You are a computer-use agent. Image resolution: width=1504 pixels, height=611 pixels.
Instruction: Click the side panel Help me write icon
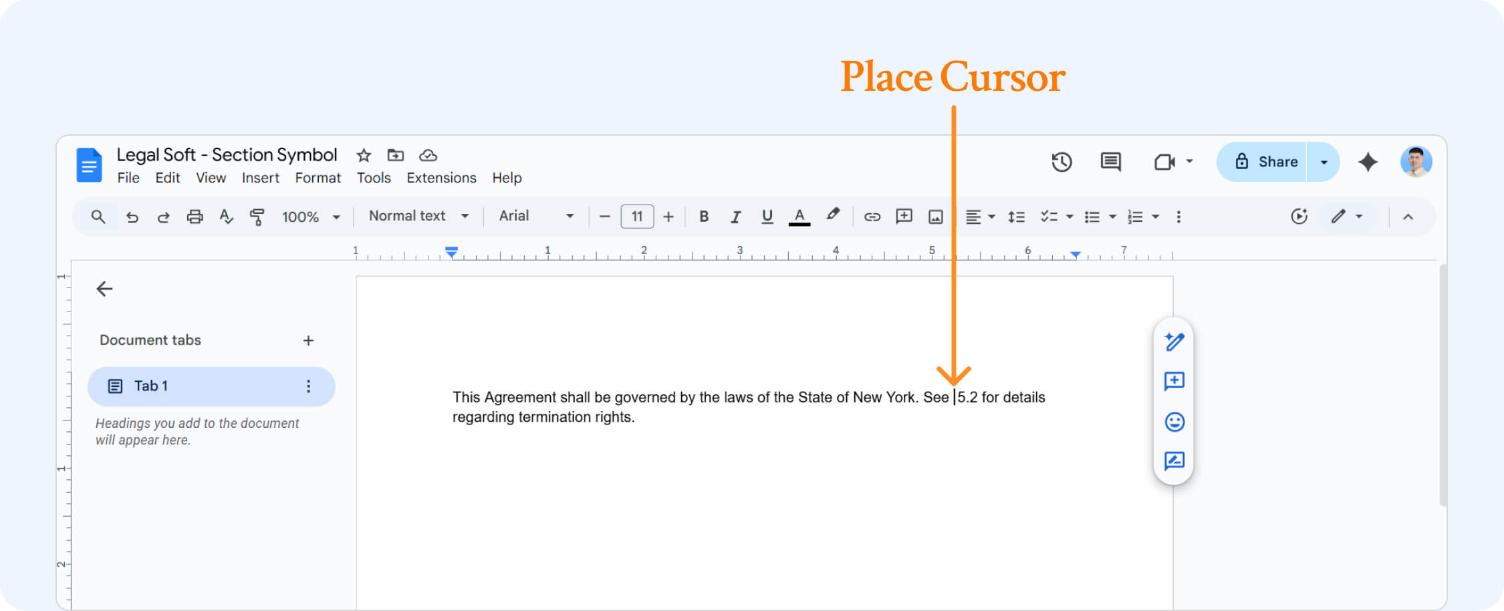[1174, 342]
